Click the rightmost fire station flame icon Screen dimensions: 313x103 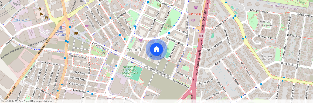46,17
